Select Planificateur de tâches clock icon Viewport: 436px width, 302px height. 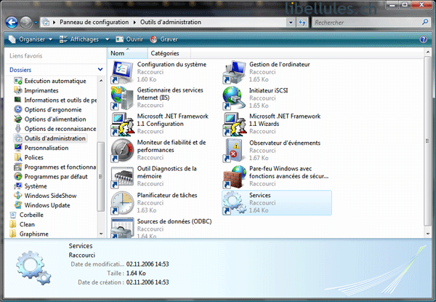pyautogui.click(x=122, y=203)
